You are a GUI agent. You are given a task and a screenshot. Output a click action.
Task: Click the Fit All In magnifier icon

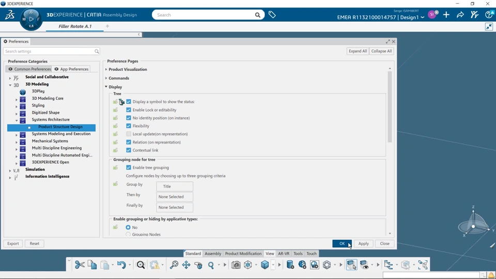pos(141,265)
